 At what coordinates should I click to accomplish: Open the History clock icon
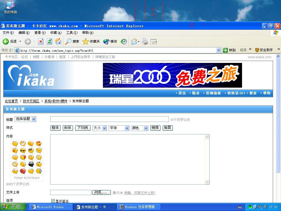point(124,41)
